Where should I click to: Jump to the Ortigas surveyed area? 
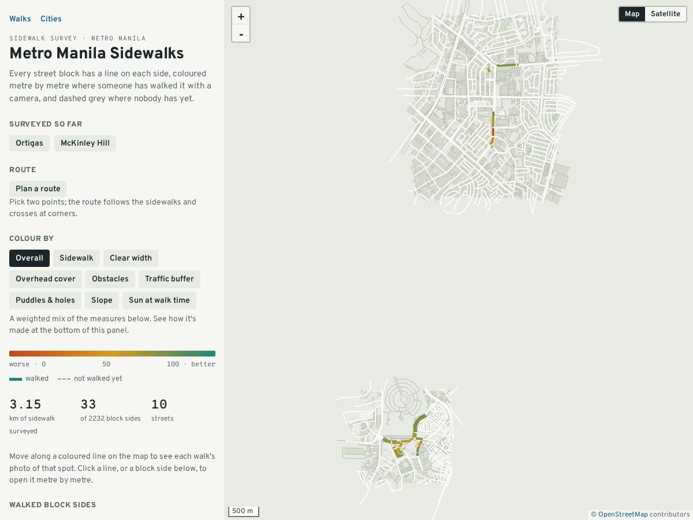[x=29, y=143]
